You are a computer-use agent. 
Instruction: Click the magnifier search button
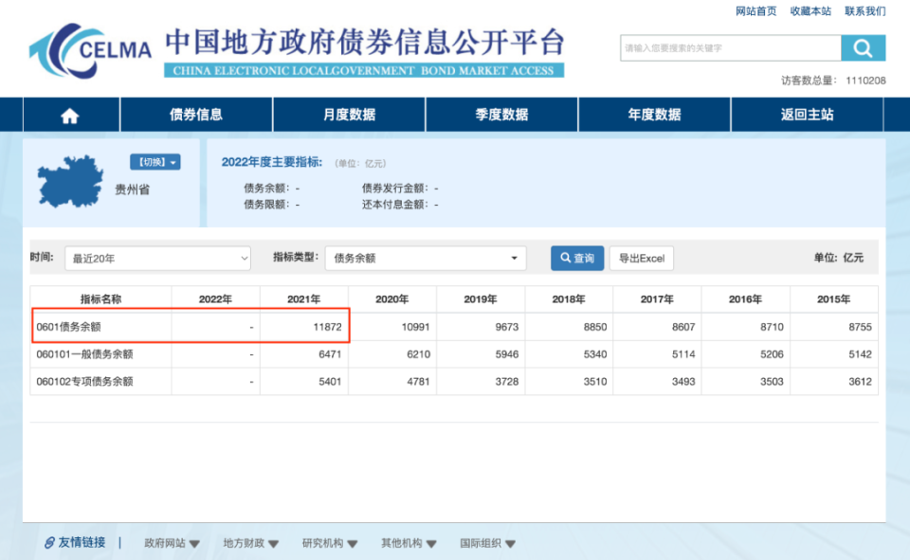point(863,48)
